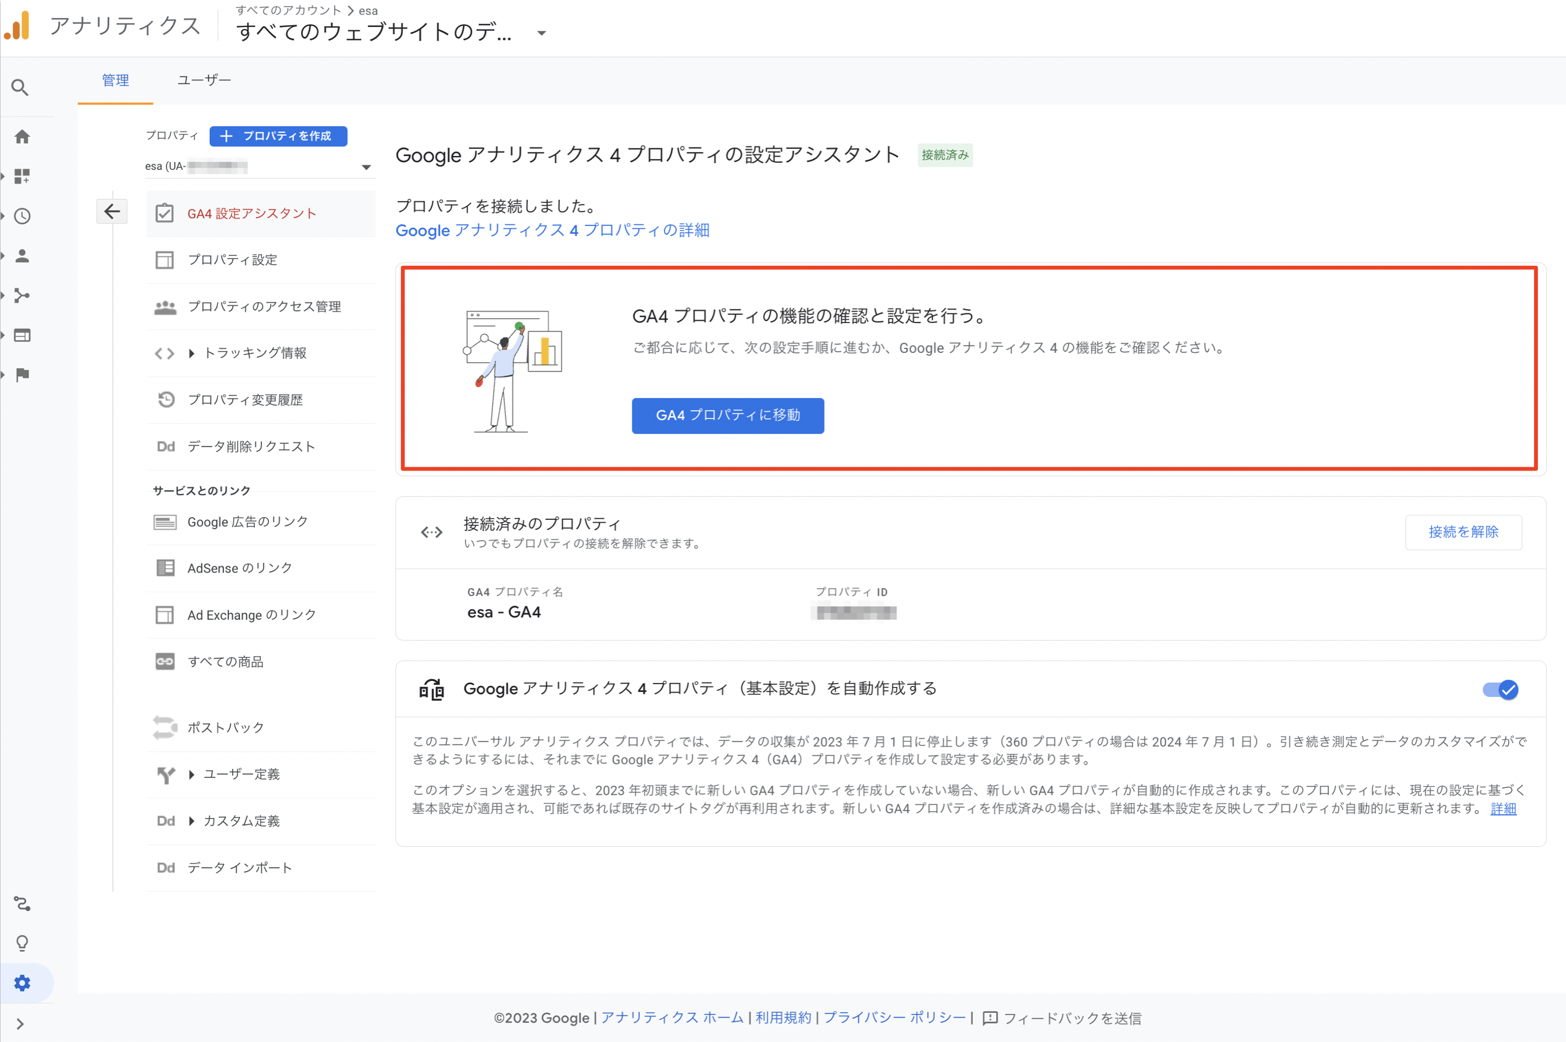Image resolution: width=1566 pixels, height=1042 pixels.
Task: Open Google 広告のリンク menu item
Action: (261, 522)
